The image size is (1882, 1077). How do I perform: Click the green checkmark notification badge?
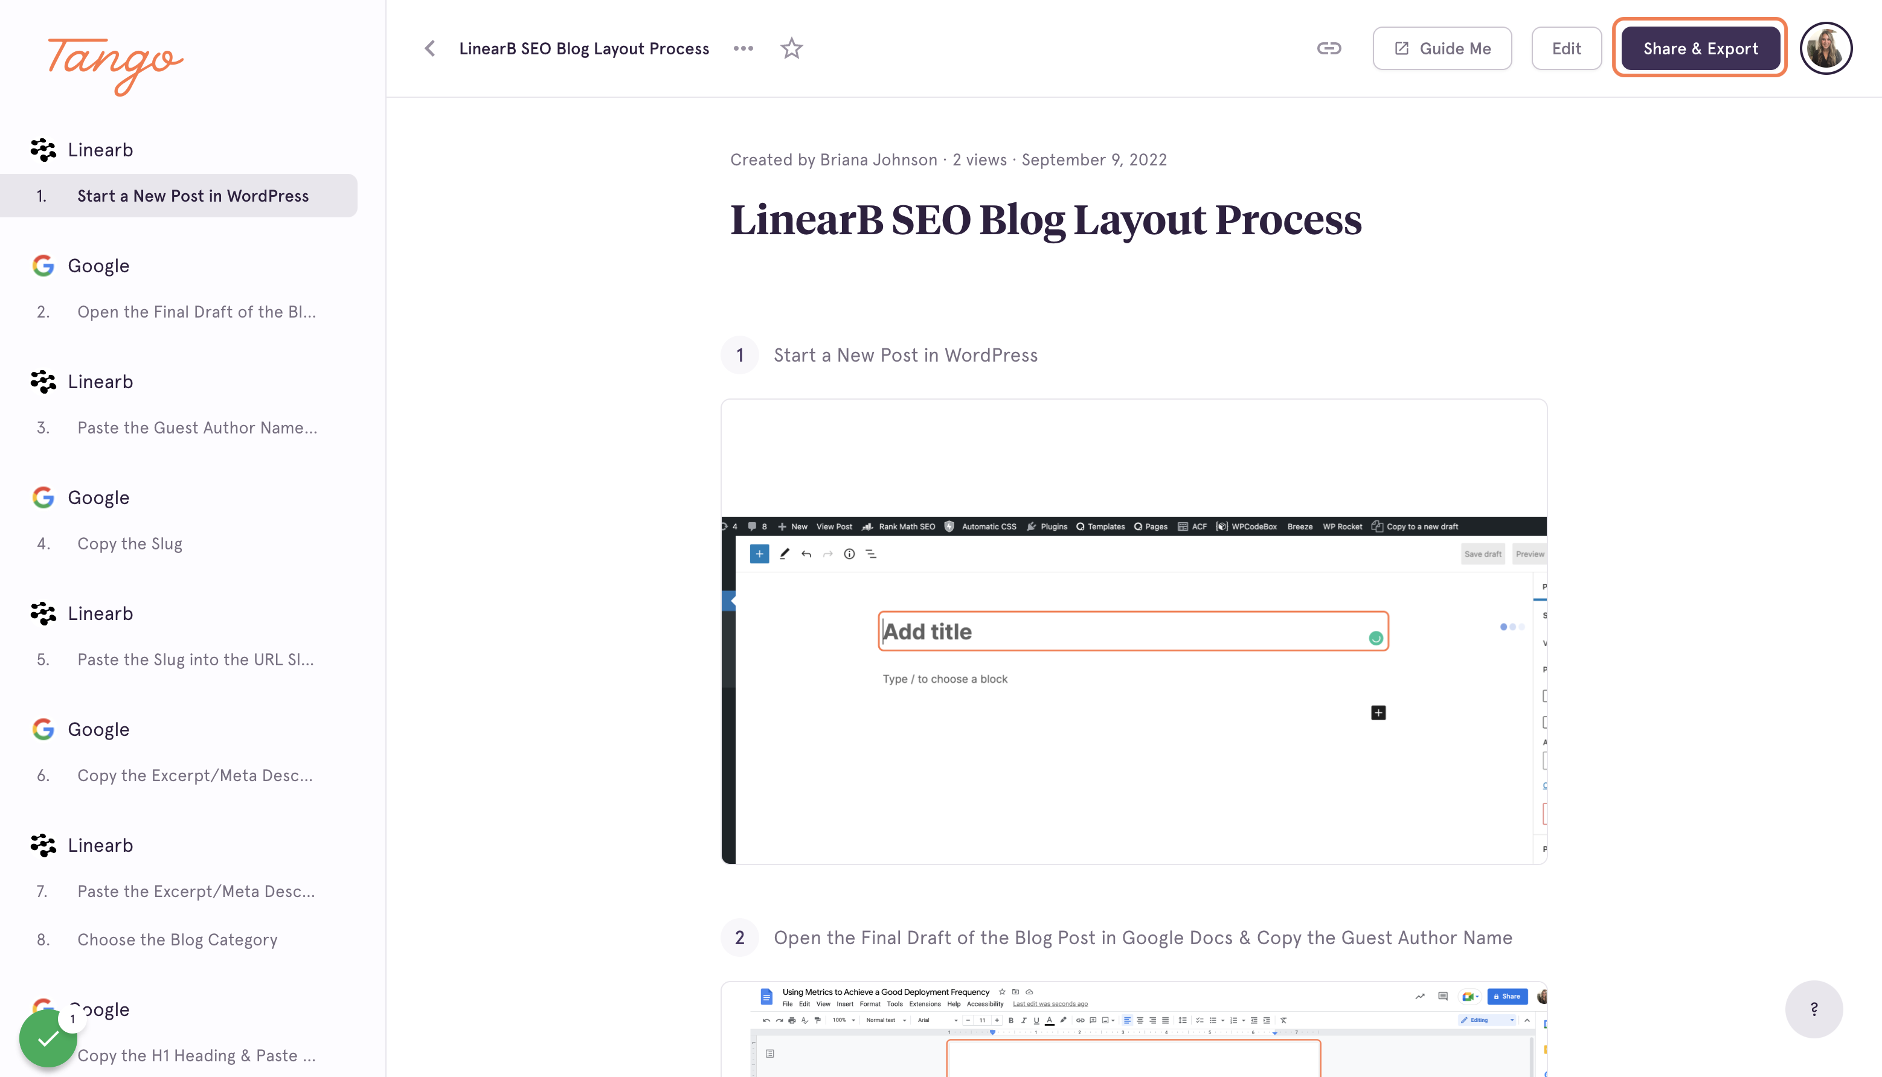(48, 1038)
